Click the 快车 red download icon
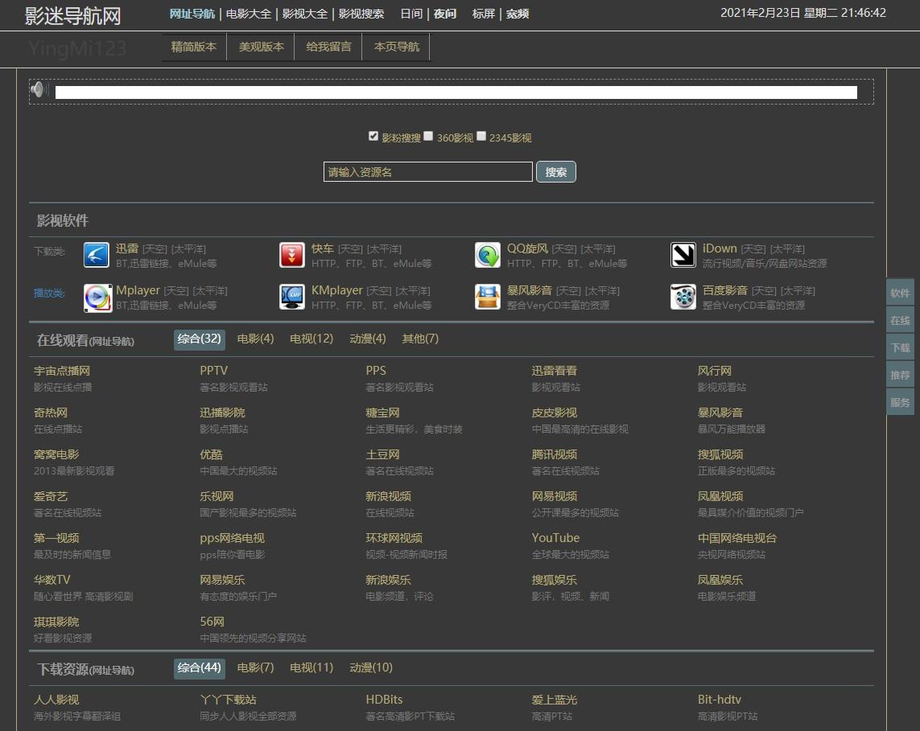Viewport: 920px width, 731px height. pyautogui.click(x=292, y=255)
